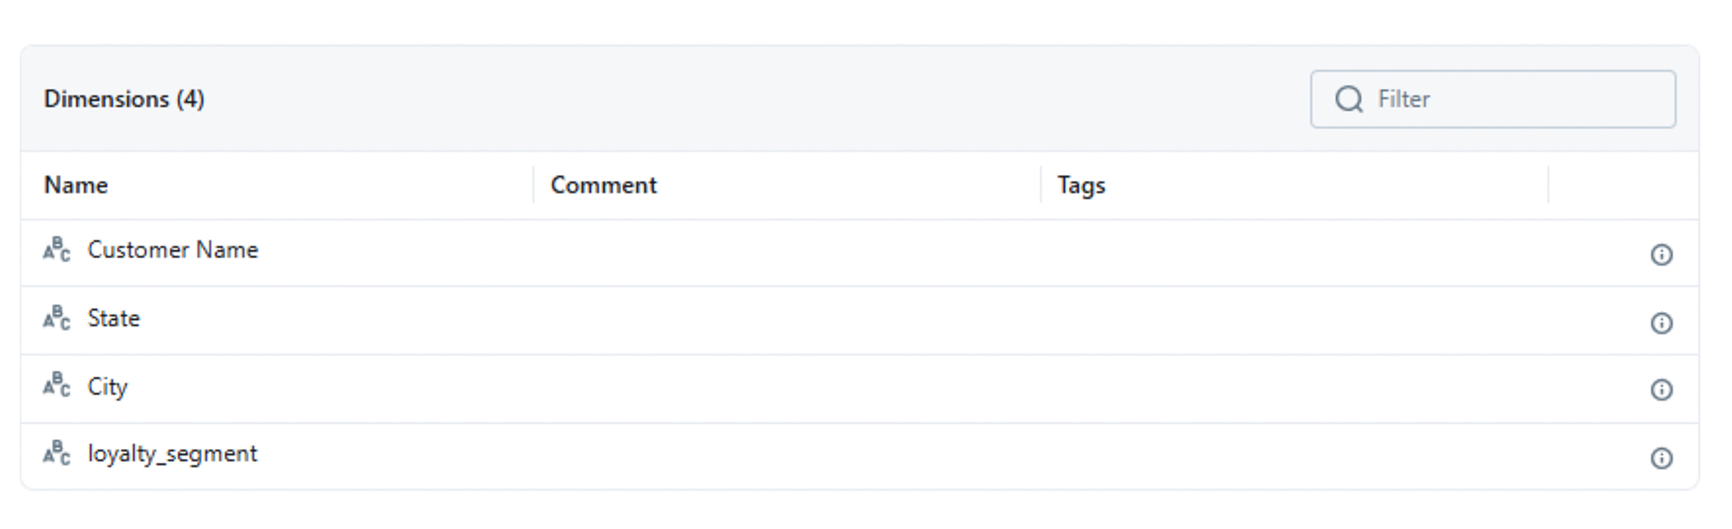Show details via the State info icon
The image size is (1732, 529).
click(x=1661, y=323)
